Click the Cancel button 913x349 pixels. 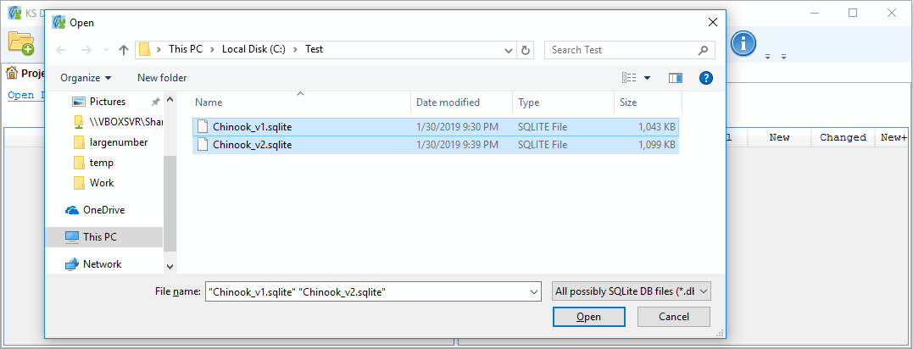click(x=674, y=317)
